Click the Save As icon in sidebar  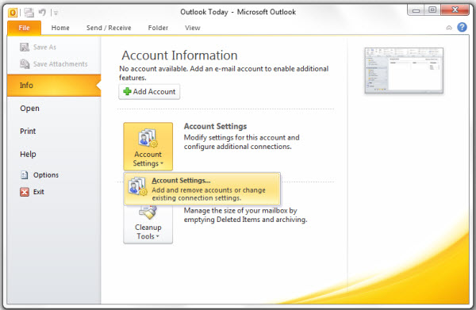25,47
